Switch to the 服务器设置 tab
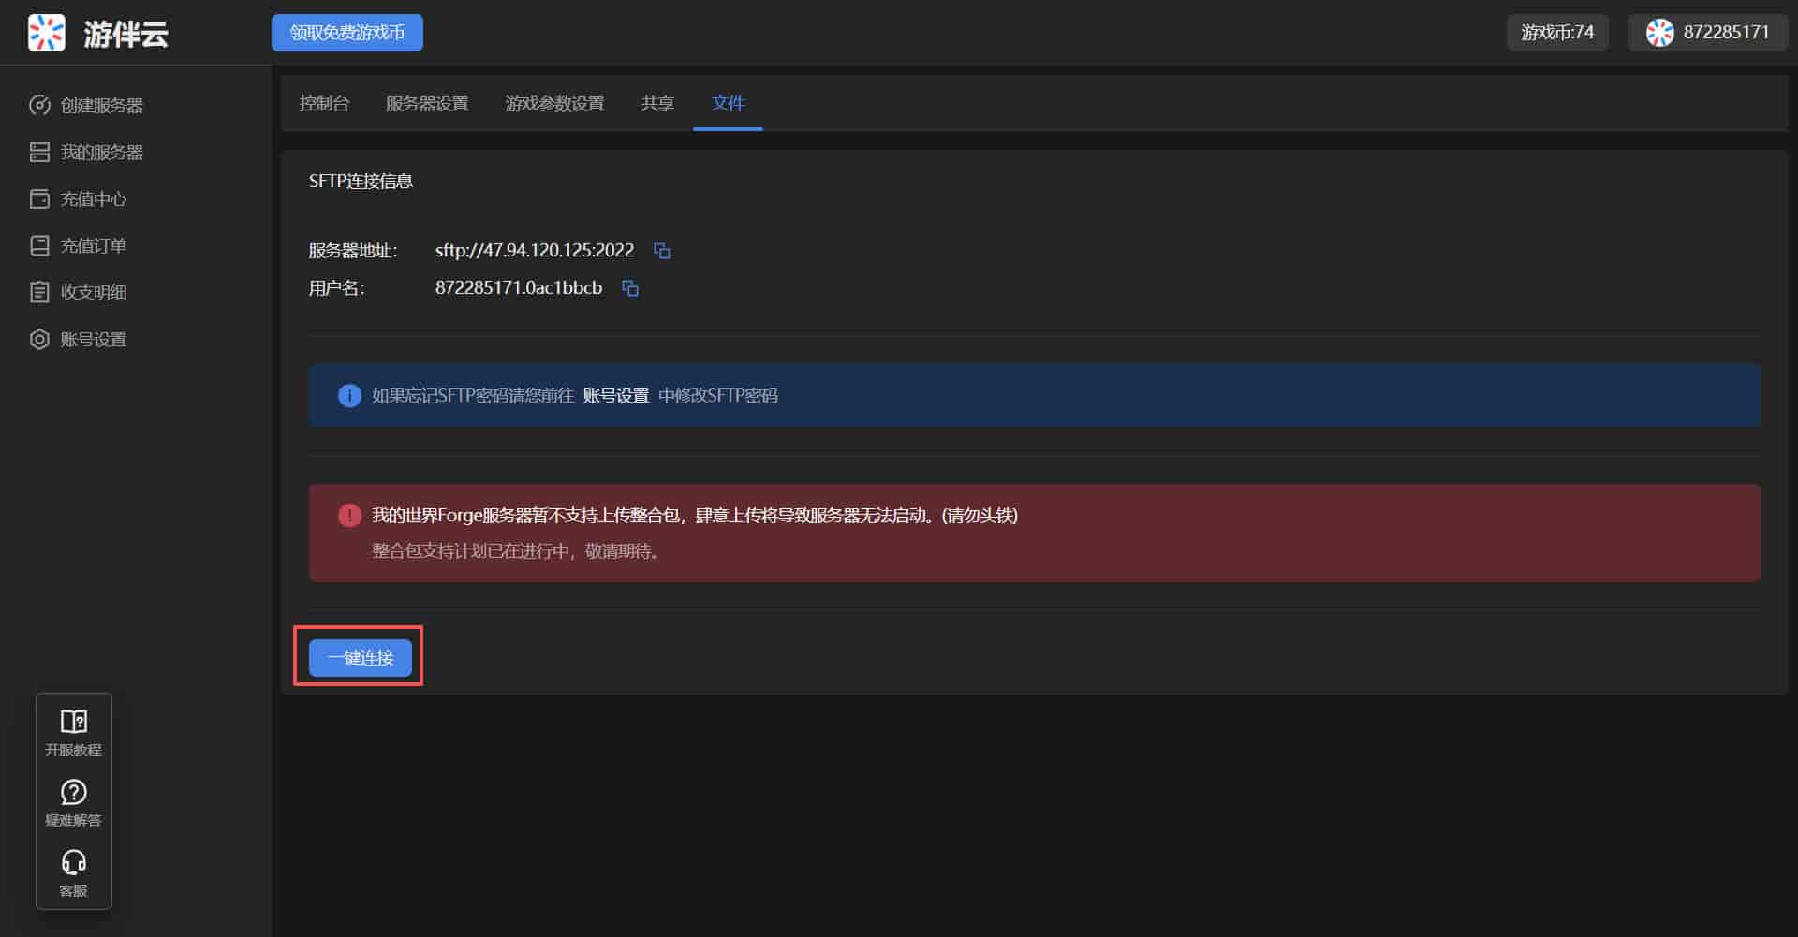This screenshot has width=1798, height=937. [x=427, y=104]
